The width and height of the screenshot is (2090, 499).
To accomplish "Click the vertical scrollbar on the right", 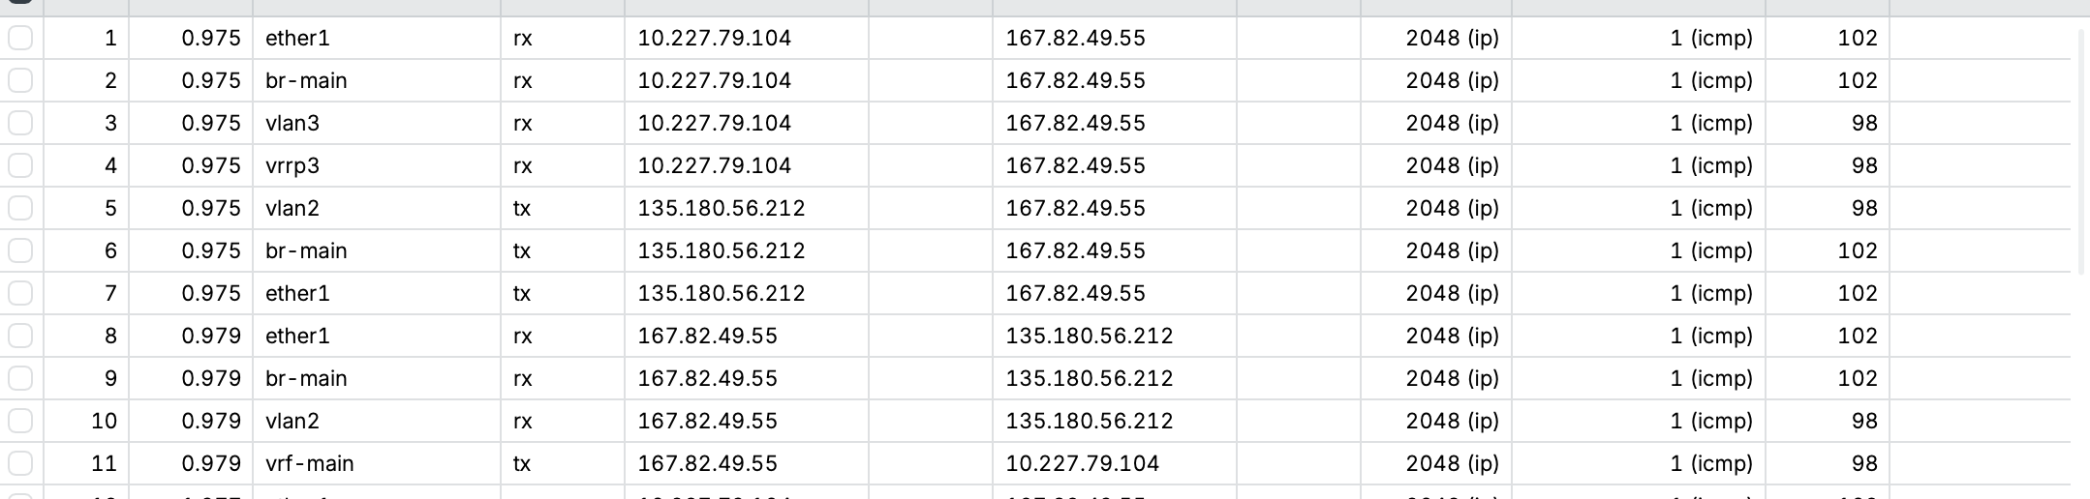I will (x=2082, y=152).
